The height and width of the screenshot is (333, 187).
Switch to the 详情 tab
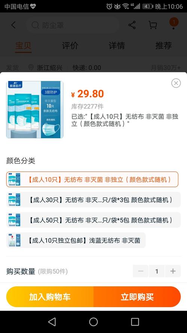117,46
